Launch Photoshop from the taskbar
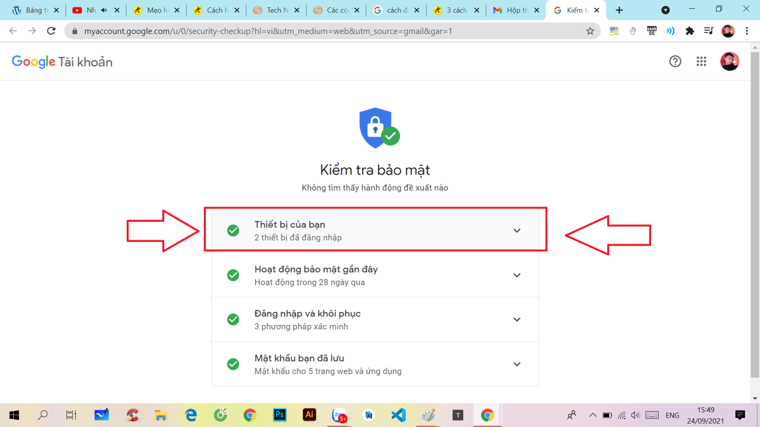 point(280,415)
